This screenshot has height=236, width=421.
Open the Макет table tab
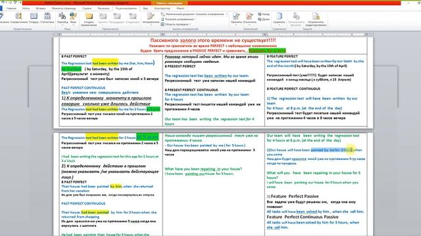[x=180, y=9]
